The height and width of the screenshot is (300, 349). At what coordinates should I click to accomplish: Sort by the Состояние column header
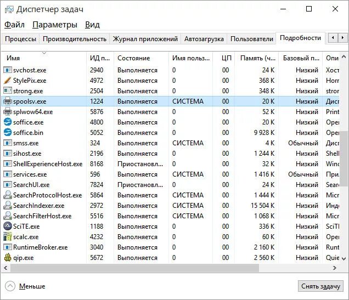click(141, 58)
